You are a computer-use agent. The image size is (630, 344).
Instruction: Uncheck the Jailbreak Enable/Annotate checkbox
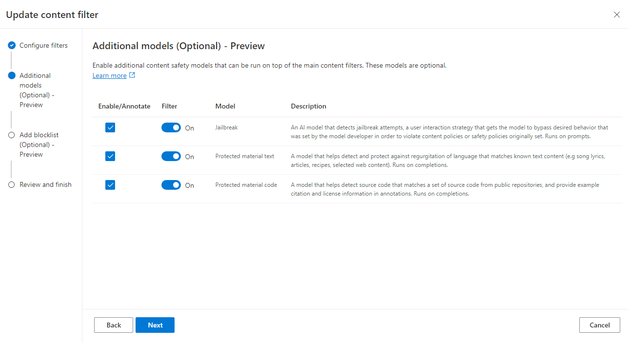point(110,127)
